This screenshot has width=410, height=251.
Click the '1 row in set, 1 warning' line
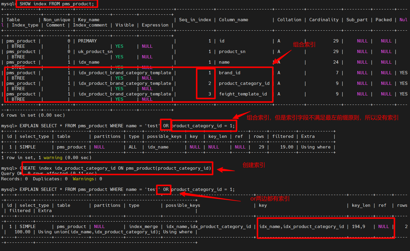[x=46, y=158]
